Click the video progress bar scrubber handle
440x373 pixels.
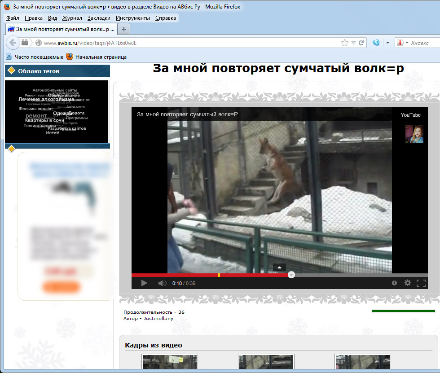(x=291, y=275)
